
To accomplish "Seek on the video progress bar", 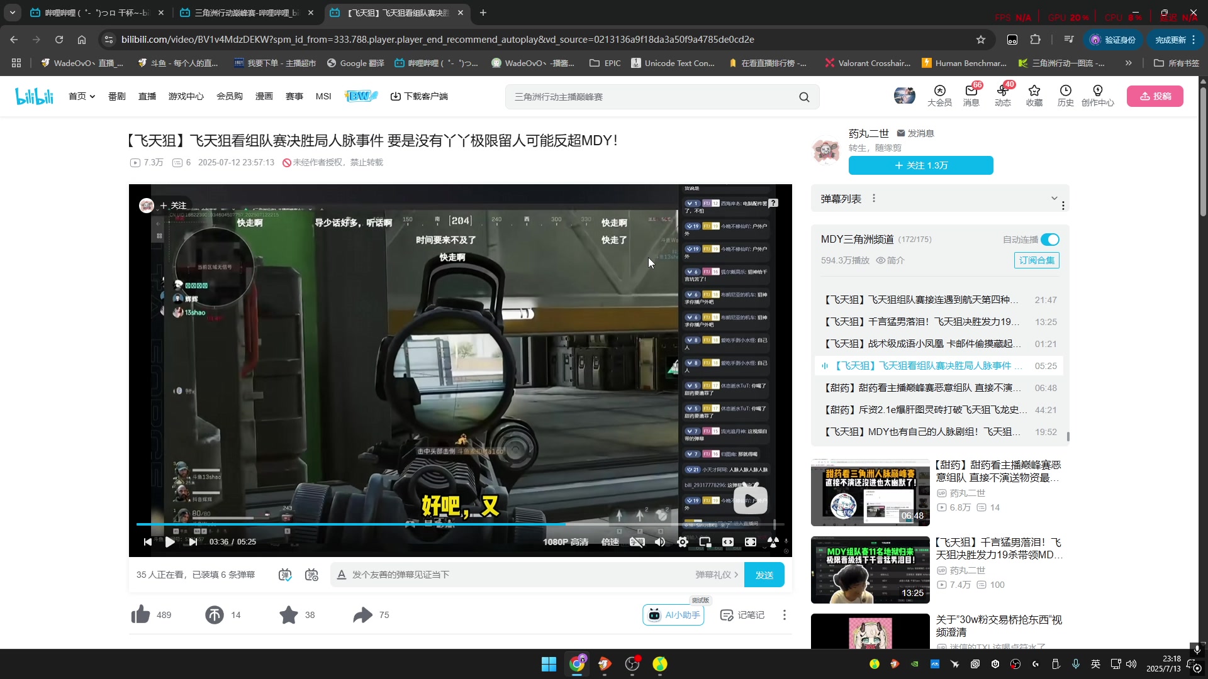I will pos(461,524).
